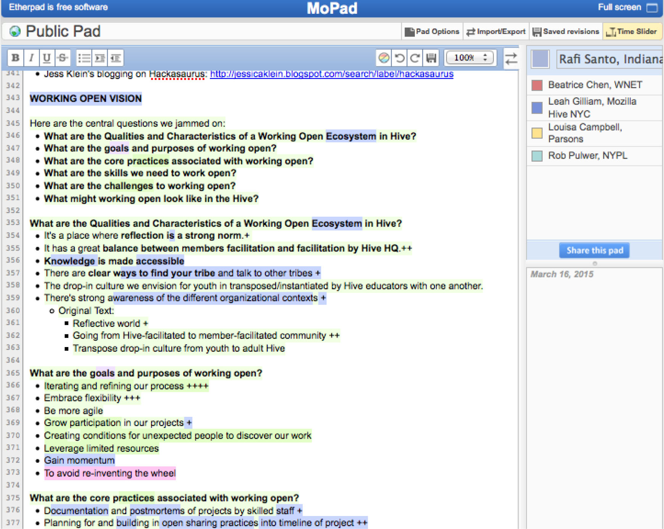This screenshot has height=529, width=664.
Task: Toggle italic formatting
Action: point(31,58)
